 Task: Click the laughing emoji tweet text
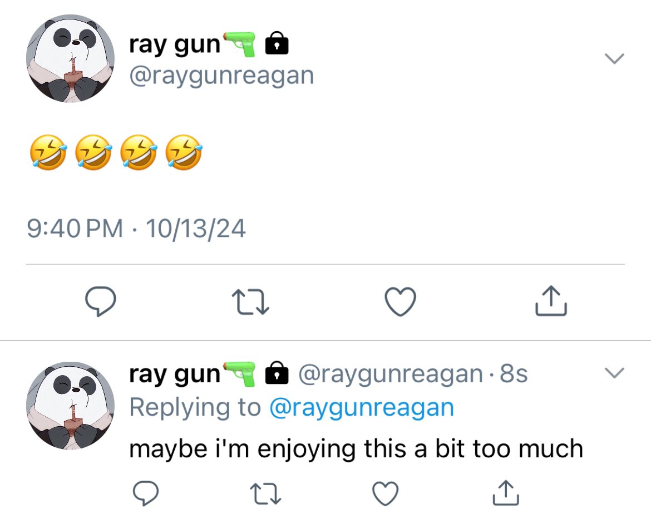[116, 152]
